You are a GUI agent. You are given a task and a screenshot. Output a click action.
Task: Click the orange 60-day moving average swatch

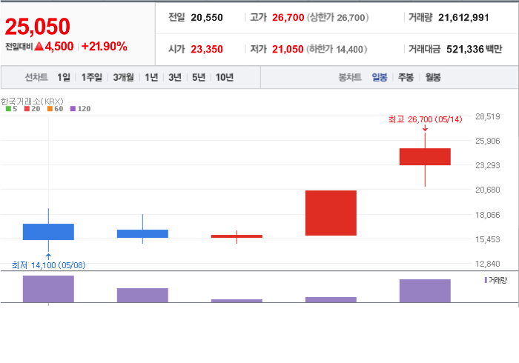(49, 109)
